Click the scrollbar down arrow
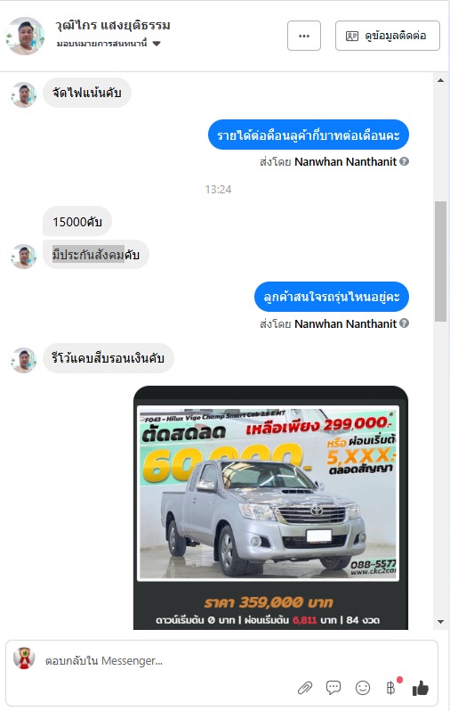450x711 pixels. tap(440, 622)
